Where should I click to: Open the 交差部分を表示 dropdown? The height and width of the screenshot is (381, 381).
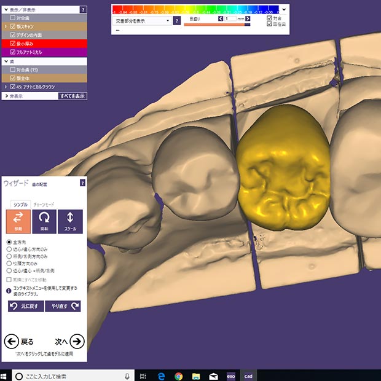click(x=143, y=20)
